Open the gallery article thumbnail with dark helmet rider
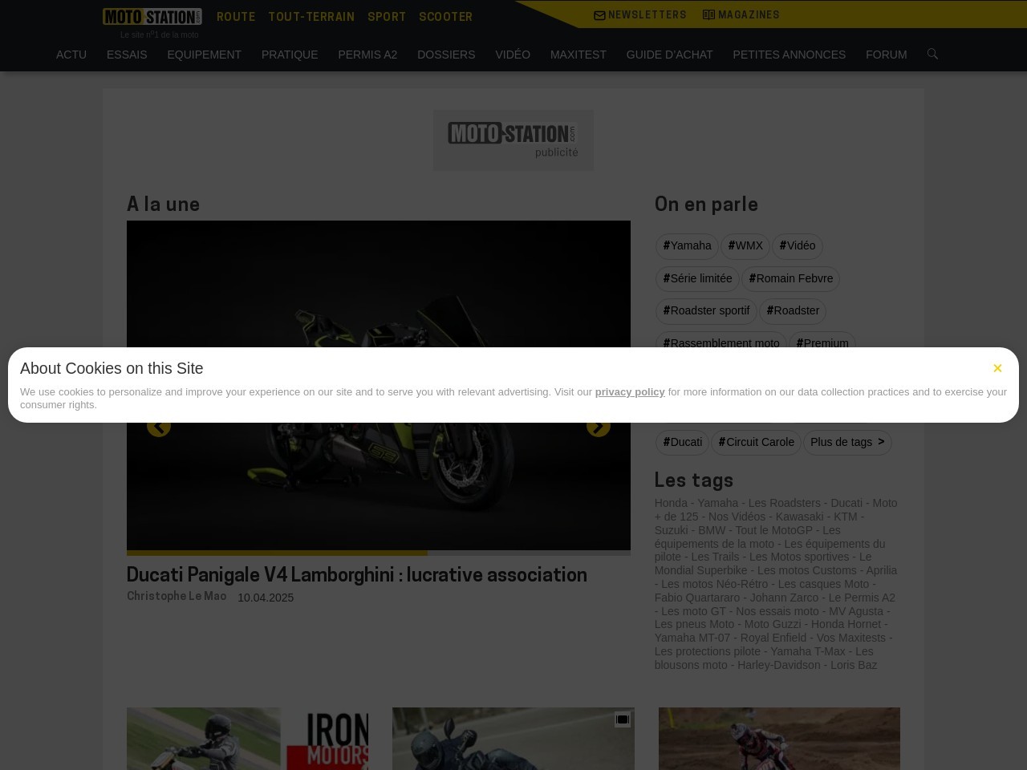Viewport: 1027px width, 770px height. coord(513,739)
